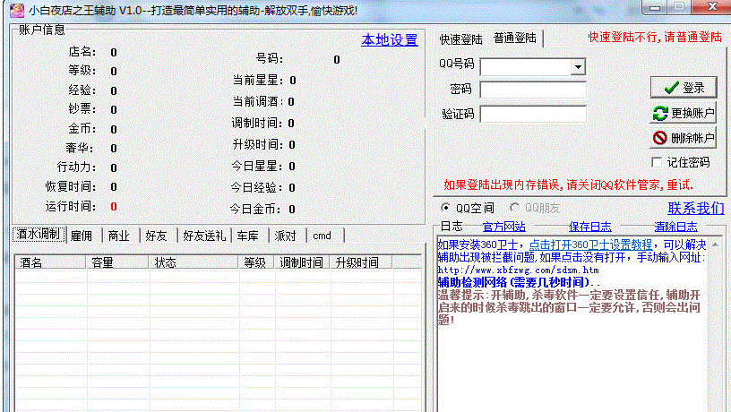Switch to the 普通登陆 tab
Screen dimensions: 731x412
(515, 39)
